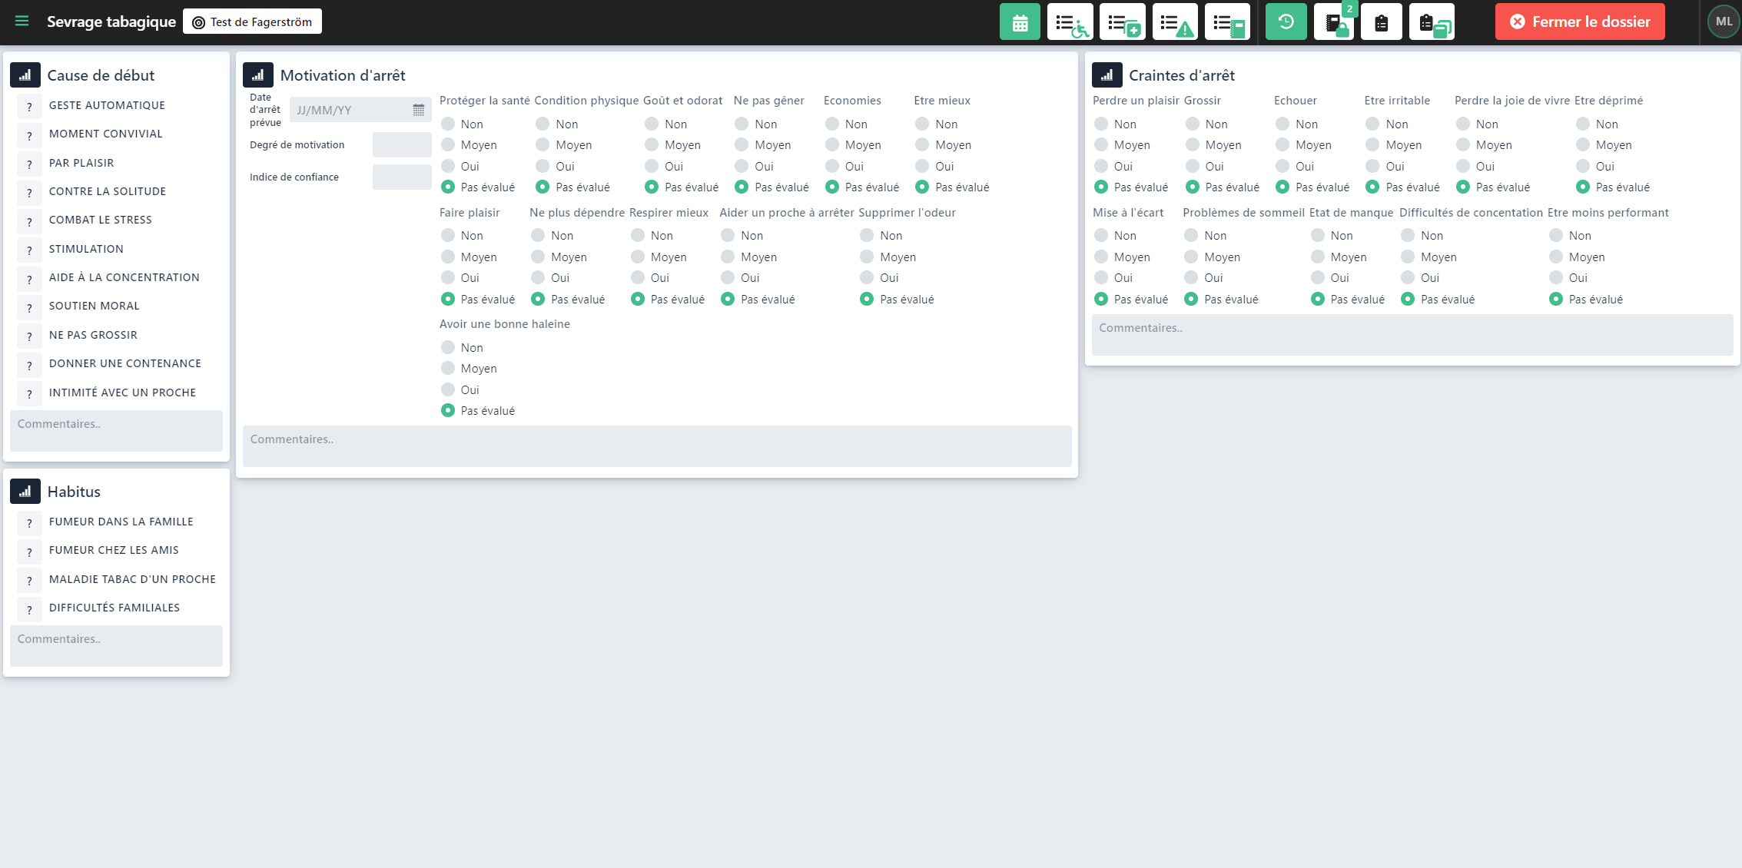Click the Degré de motivation field
The image size is (1742, 868).
coord(402,144)
